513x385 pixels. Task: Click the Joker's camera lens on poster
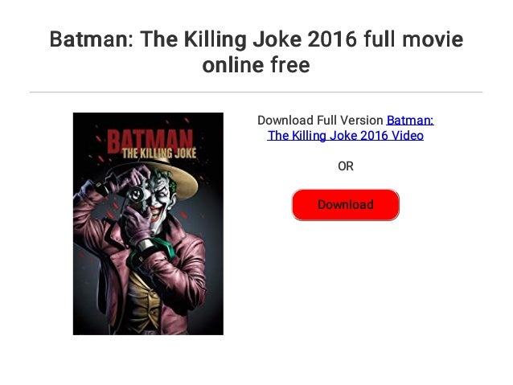[x=135, y=195]
